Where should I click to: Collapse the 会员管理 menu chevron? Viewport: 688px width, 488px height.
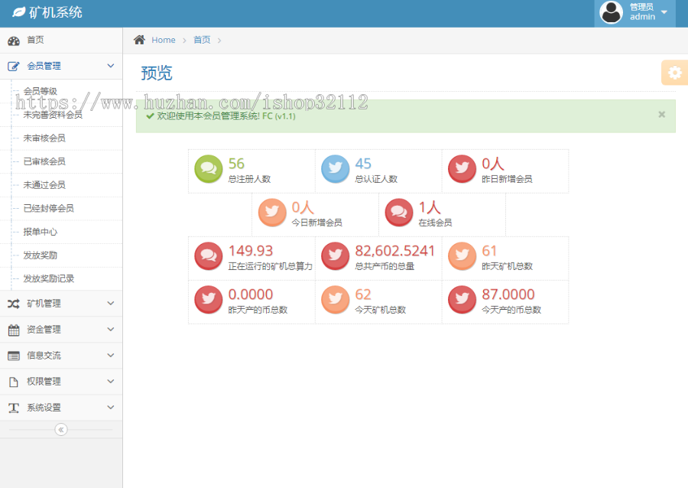111,66
